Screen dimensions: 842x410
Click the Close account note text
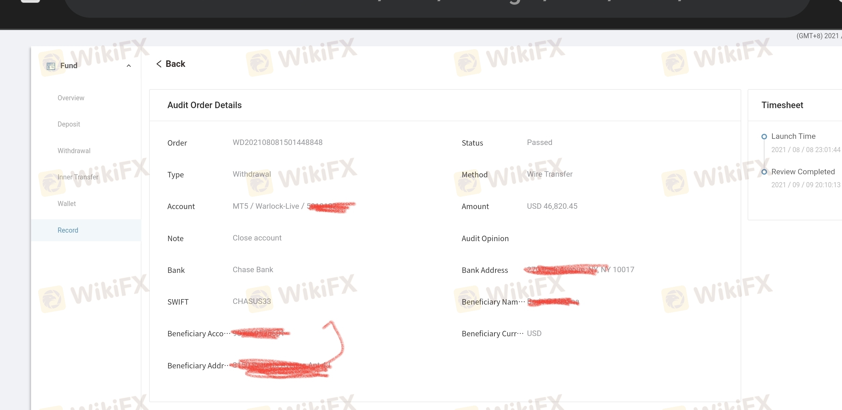[257, 238]
